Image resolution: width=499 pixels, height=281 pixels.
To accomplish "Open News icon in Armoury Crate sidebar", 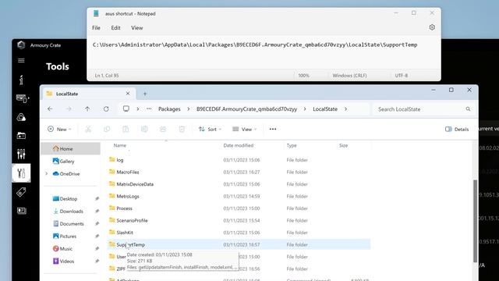I will 21,211.
